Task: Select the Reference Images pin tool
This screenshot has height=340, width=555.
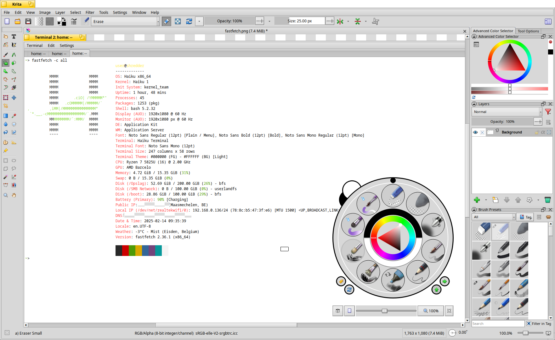Action: pyautogui.click(x=6, y=150)
